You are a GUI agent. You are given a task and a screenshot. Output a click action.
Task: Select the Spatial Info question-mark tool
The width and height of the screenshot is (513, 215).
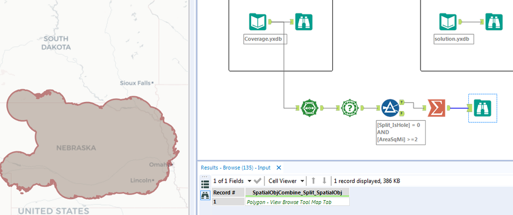coord(350,108)
